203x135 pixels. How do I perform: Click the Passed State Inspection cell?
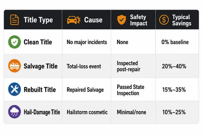[131, 90]
